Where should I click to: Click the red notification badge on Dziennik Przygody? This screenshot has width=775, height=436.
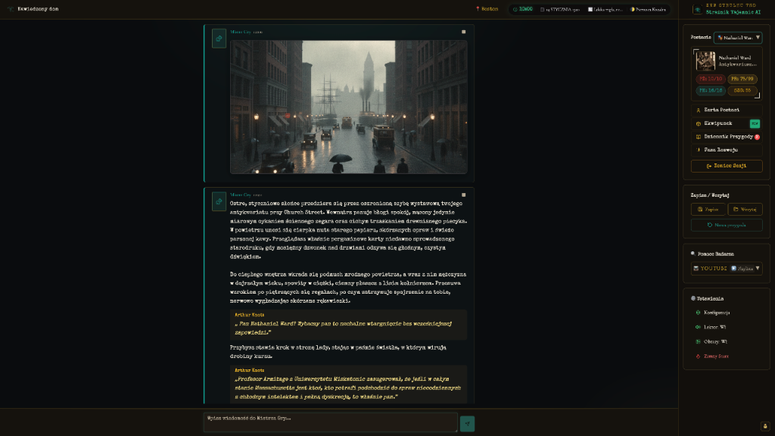click(x=757, y=137)
